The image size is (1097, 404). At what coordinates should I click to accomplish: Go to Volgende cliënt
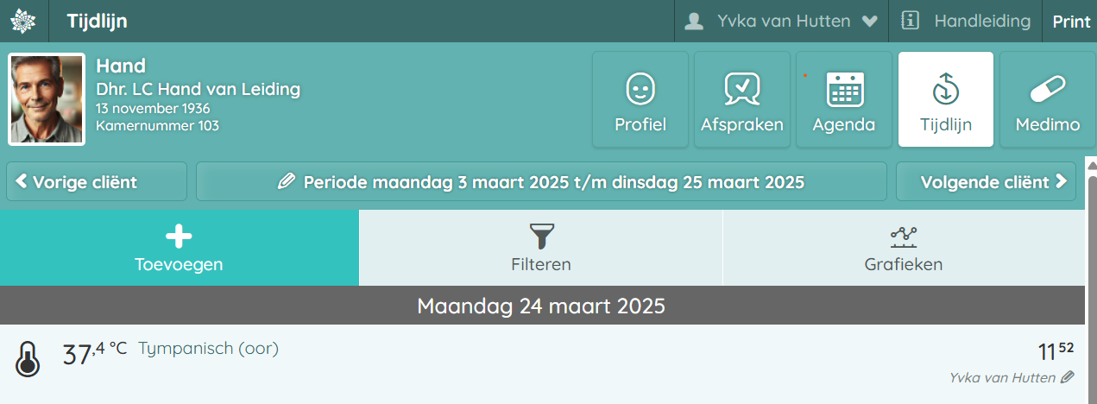(986, 182)
